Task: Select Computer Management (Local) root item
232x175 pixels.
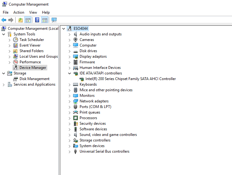Action: click(x=33, y=29)
